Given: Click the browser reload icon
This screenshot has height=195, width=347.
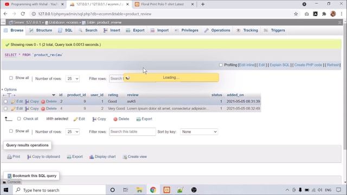Looking at the screenshot, I should (23, 14).
